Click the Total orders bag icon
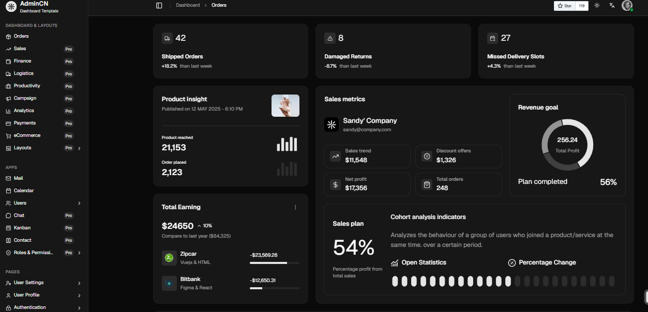Viewport: 648px width, 312px height. point(427,184)
